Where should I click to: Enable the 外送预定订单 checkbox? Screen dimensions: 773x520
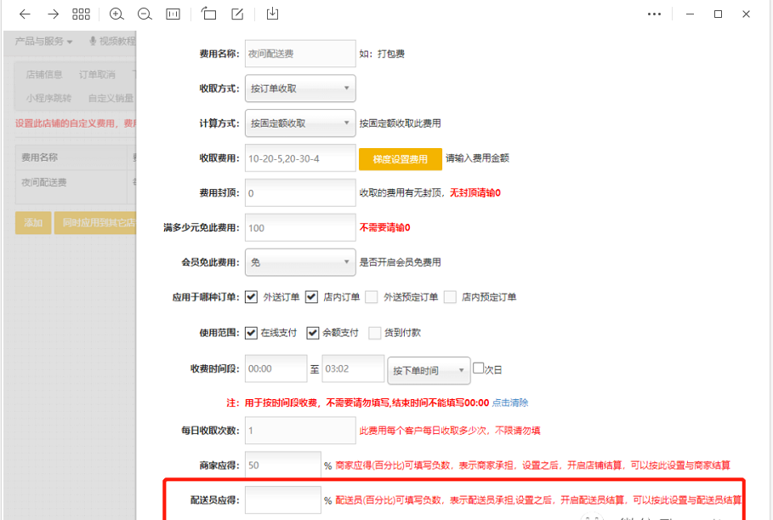coord(372,297)
